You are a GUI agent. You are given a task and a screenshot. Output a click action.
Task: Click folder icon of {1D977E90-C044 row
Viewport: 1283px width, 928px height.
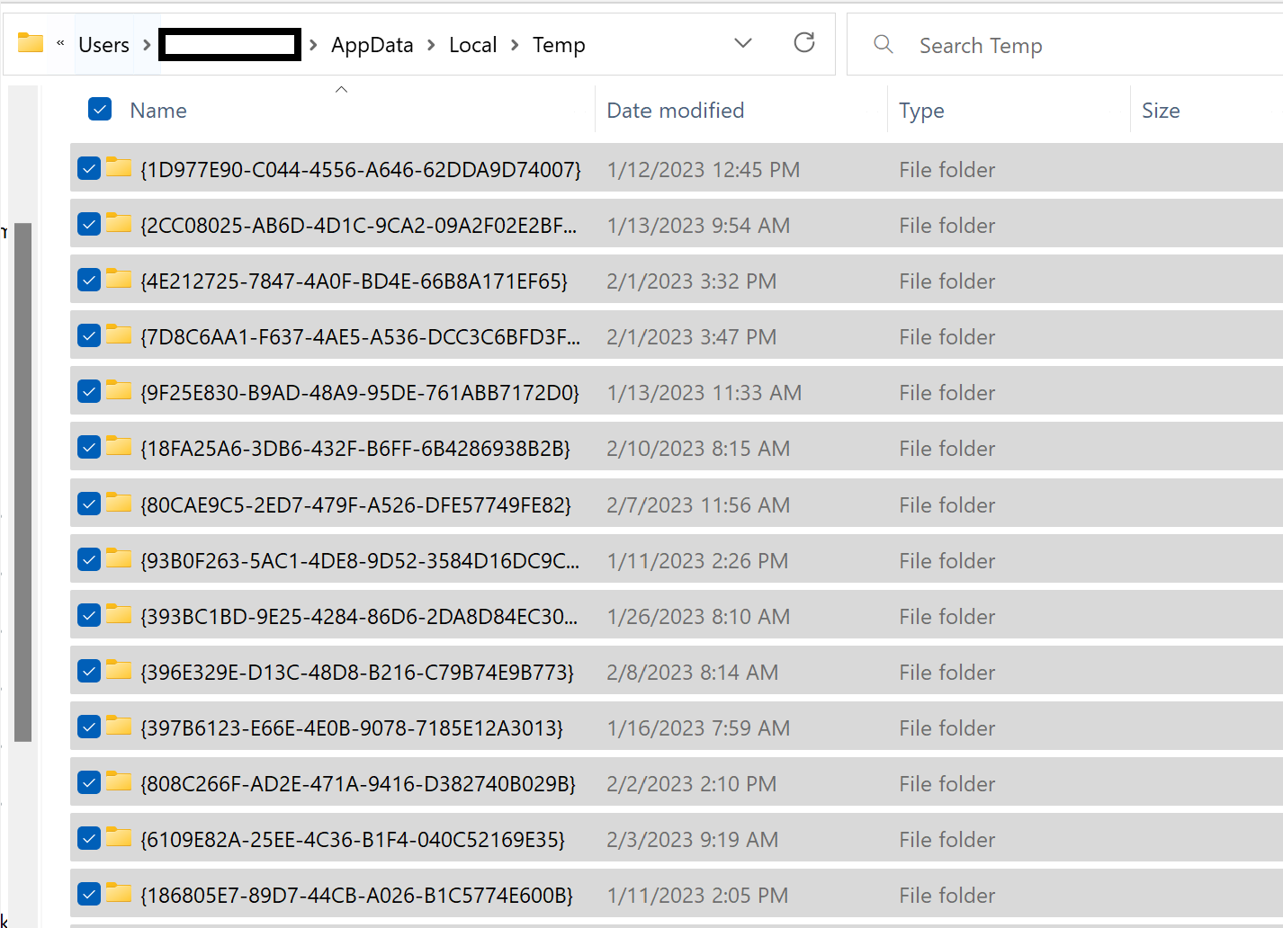[x=119, y=166]
